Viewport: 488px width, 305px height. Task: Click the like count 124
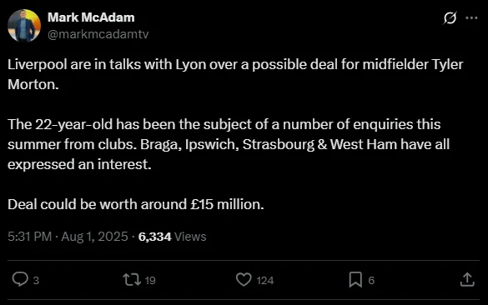[265, 281]
